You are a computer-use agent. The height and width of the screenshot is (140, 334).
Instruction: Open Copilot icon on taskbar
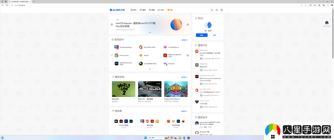point(171,138)
